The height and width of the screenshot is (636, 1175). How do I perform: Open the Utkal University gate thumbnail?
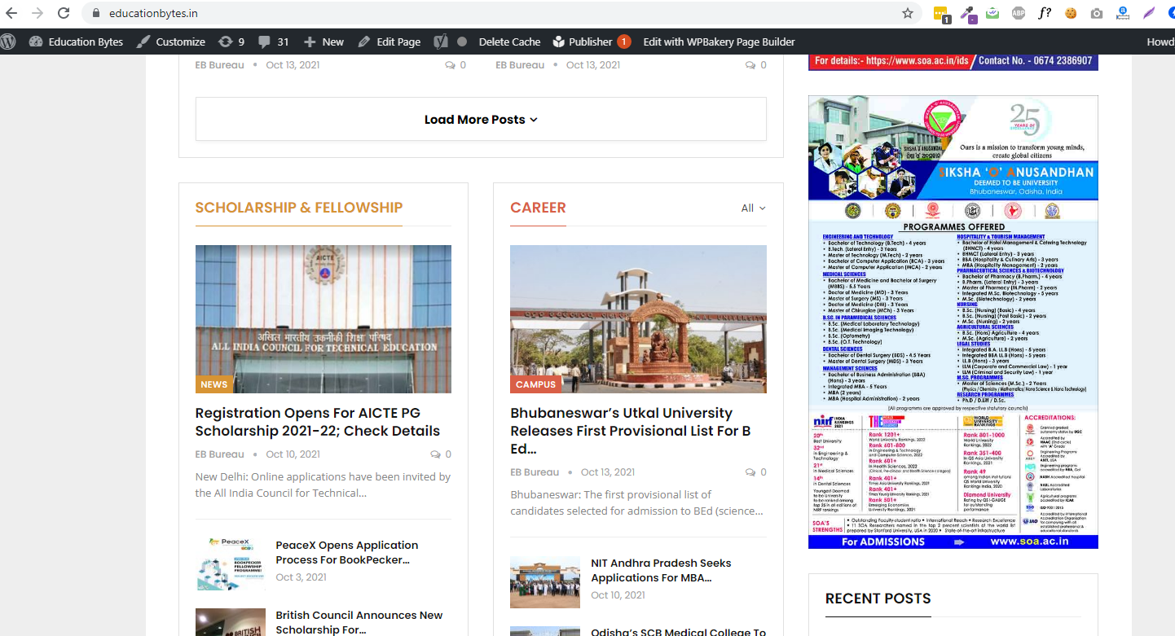tap(638, 319)
